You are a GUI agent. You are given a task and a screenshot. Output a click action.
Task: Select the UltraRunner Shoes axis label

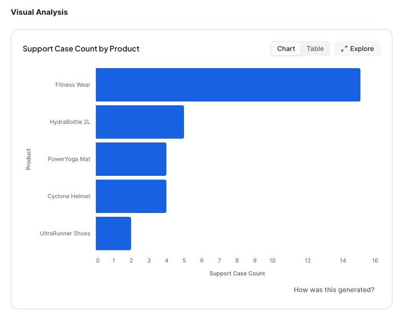pyautogui.click(x=65, y=233)
